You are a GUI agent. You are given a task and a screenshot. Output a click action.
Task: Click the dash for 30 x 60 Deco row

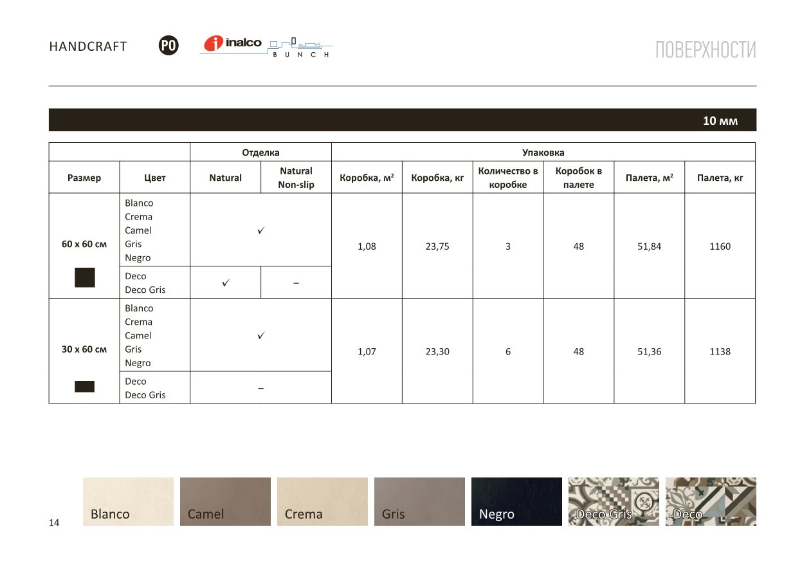click(x=261, y=388)
